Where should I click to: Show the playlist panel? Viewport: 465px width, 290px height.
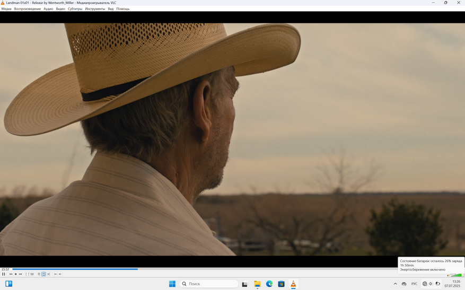[39, 274]
